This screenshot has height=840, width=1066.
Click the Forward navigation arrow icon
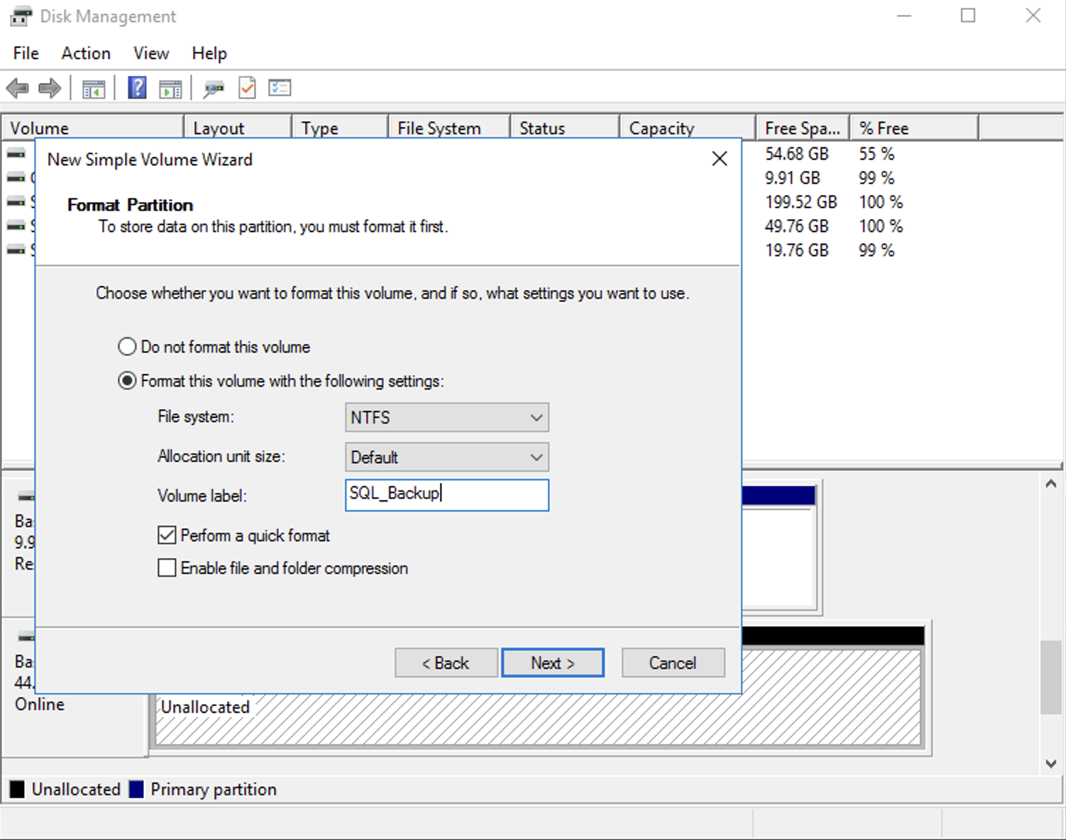click(x=50, y=87)
